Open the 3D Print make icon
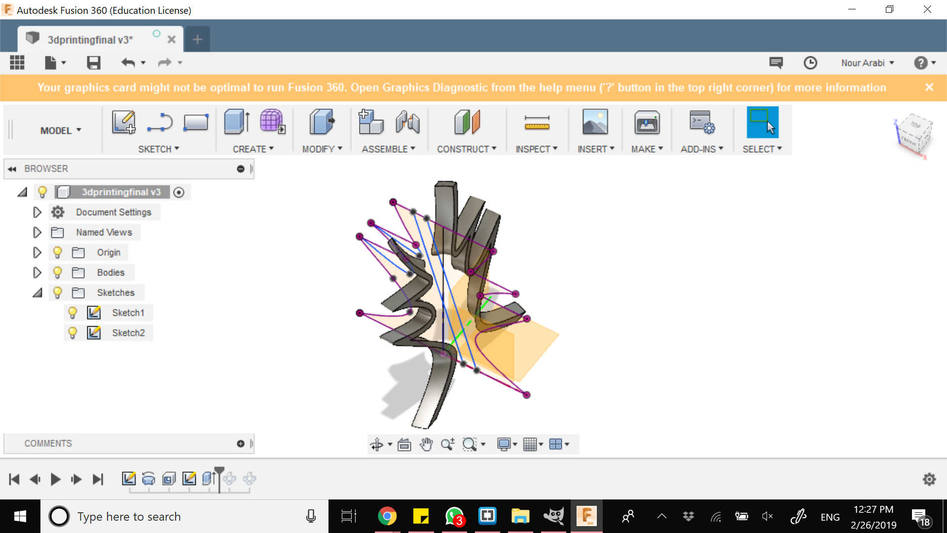 tap(647, 122)
